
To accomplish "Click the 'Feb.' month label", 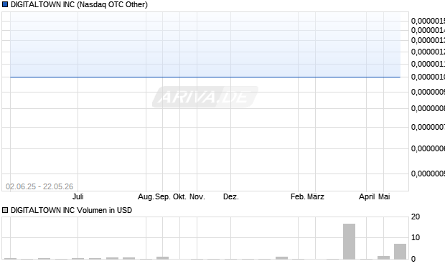I will point(298,196).
